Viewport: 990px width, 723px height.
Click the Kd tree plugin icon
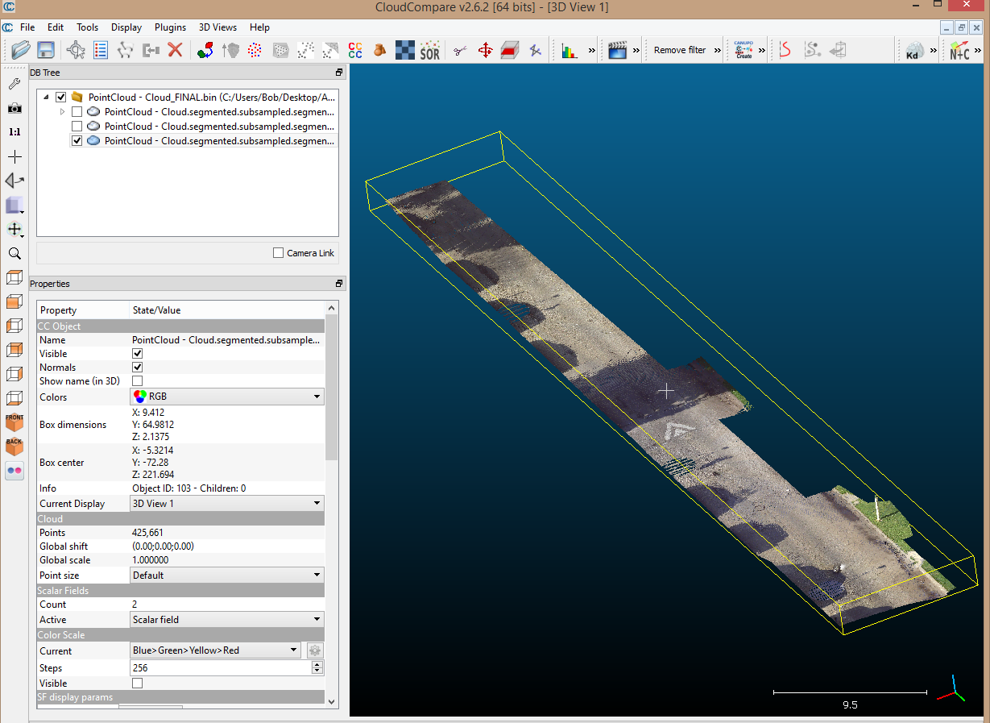click(913, 50)
